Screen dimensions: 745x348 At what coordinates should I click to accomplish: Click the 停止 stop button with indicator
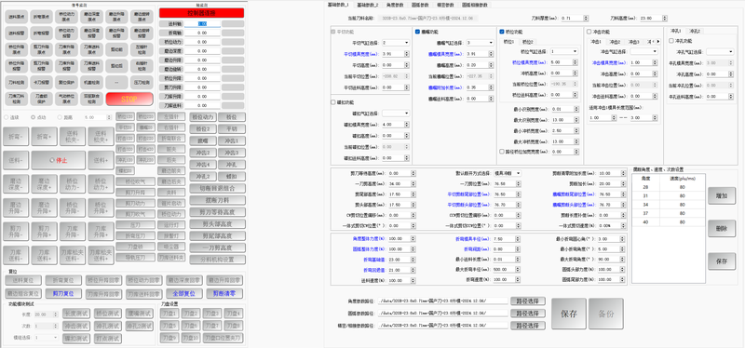[x=59, y=160]
